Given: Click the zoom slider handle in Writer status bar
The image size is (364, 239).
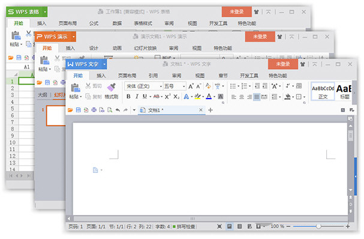Looking at the screenshot, I should click(318, 226).
